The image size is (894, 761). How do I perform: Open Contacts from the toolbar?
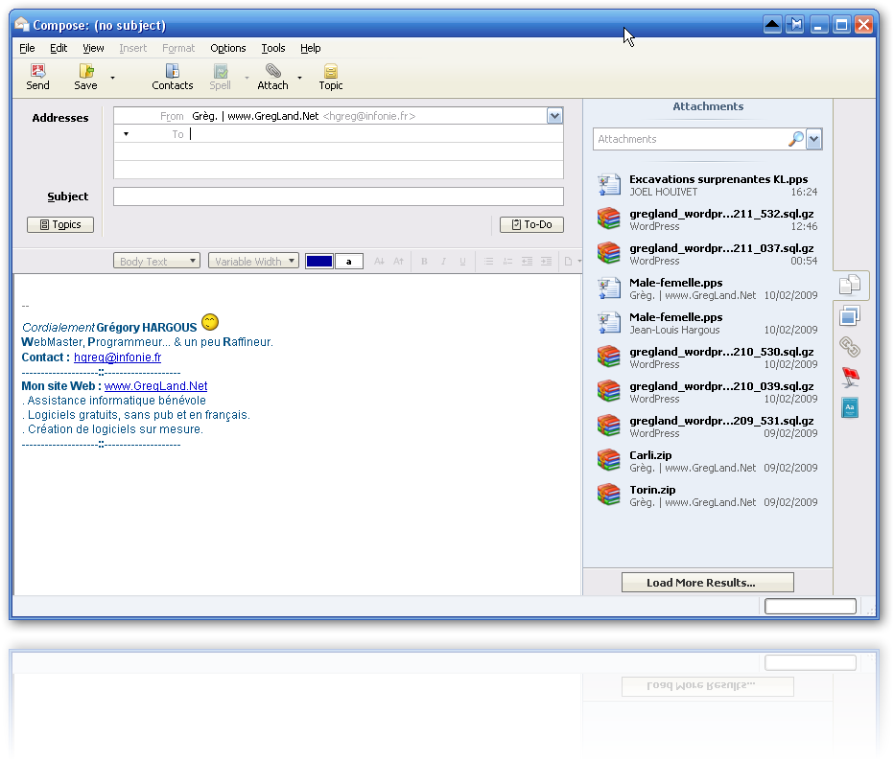[173, 72]
